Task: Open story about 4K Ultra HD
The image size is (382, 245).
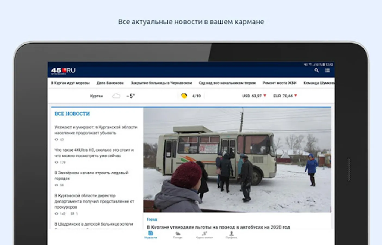Action: (94, 153)
